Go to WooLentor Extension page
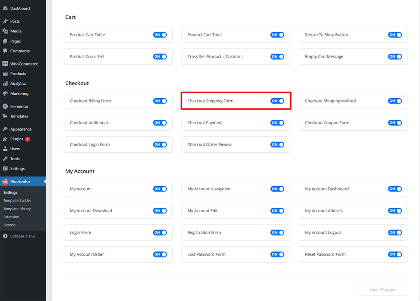This screenshot has width=420, height=301. tap(11, 217)
